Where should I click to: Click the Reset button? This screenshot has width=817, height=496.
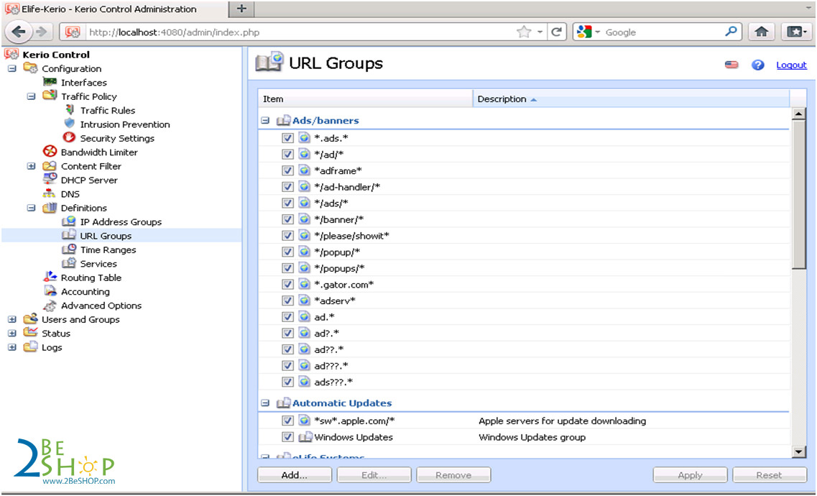[x=769, y=474]
